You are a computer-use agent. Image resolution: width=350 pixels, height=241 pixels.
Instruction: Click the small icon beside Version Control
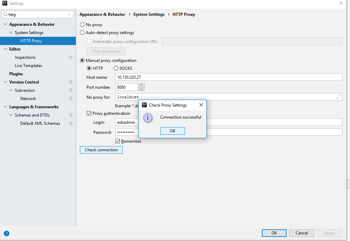(71, 82)
